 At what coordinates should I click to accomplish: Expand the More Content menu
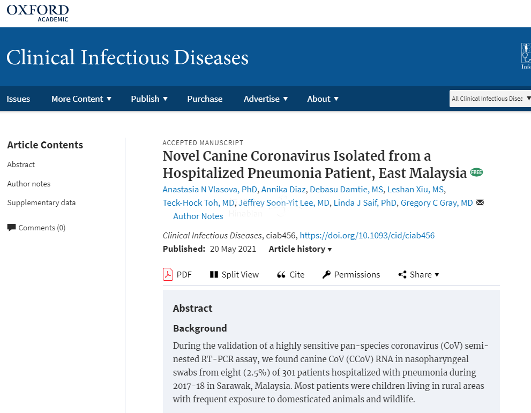[x=81, y=99]
